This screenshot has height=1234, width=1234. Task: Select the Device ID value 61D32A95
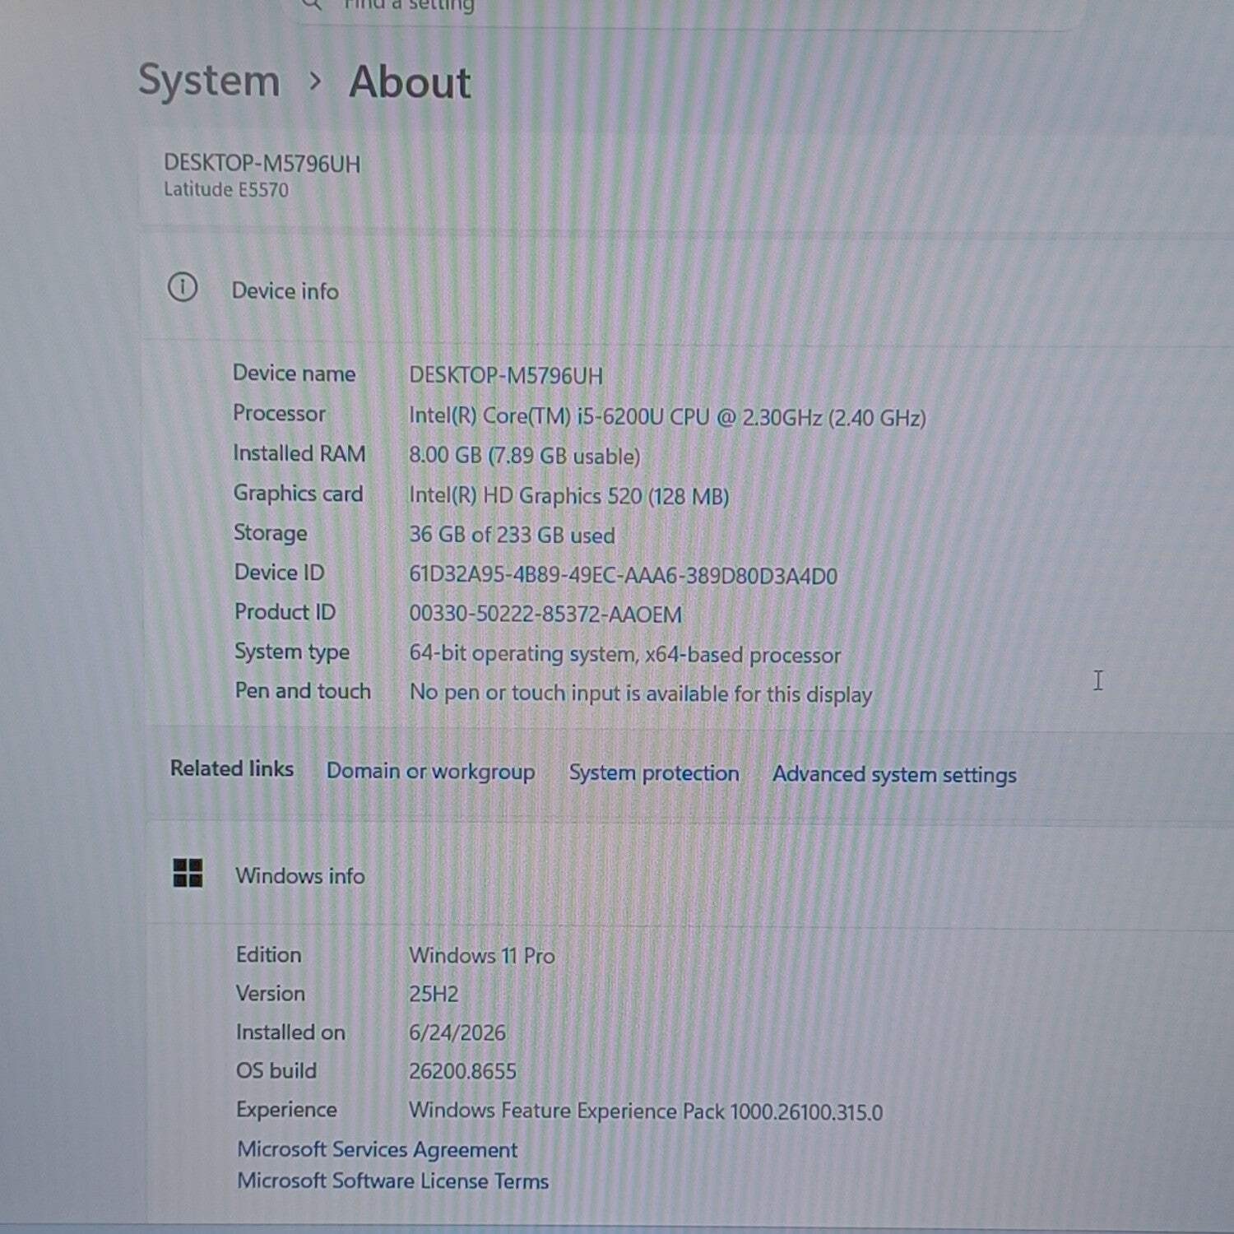pos(623,575)
